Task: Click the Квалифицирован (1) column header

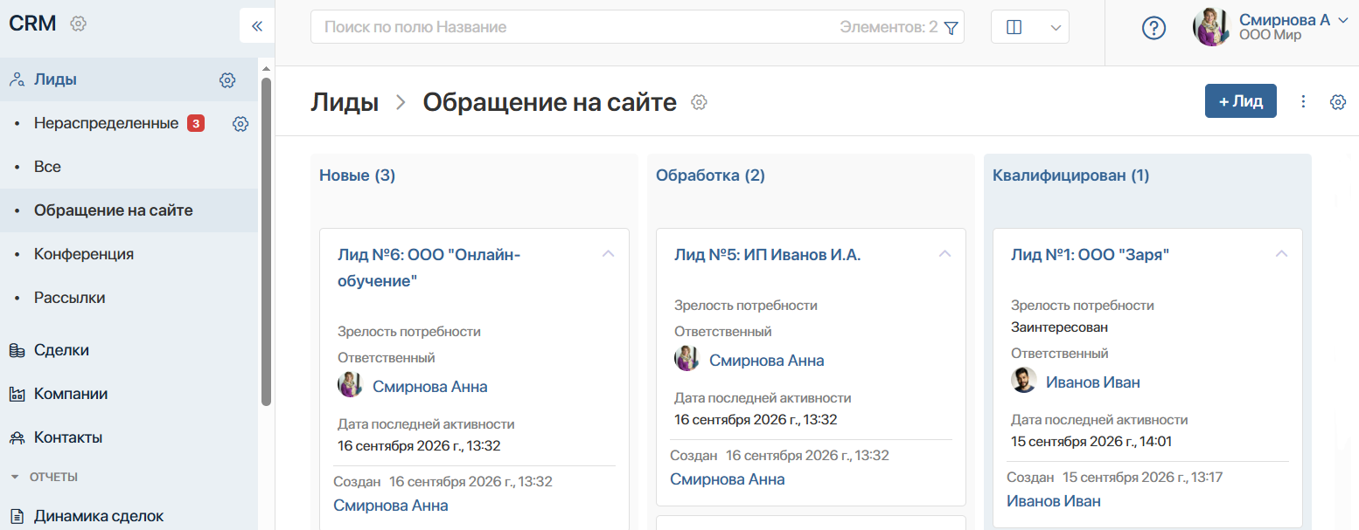Action: point(1070,176)
